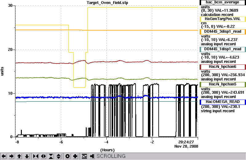Pan the plot up with the up arrow
Image resolution: width=246 pixels, height=160 pixels.
(19, 156)
